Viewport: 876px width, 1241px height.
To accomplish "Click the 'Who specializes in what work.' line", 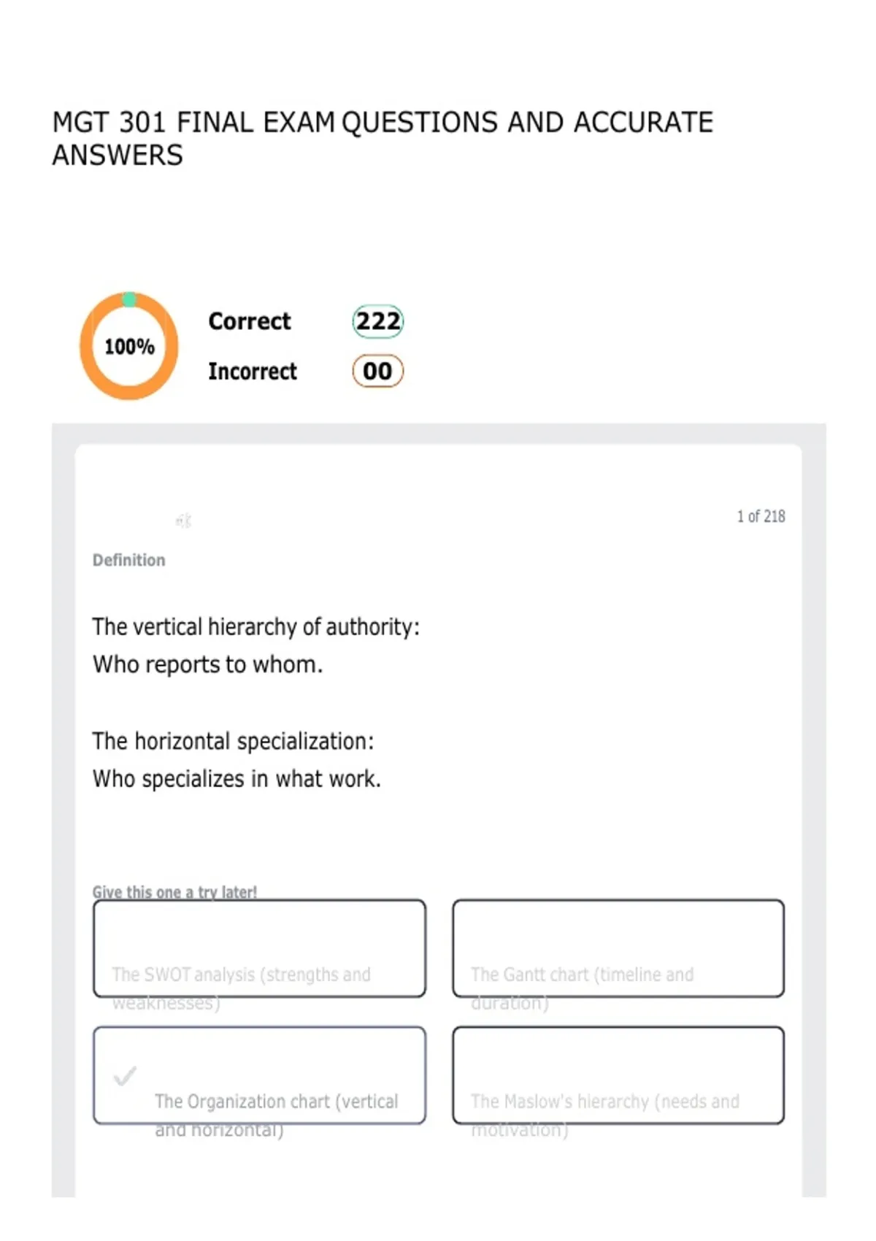I will click(237, 779).
